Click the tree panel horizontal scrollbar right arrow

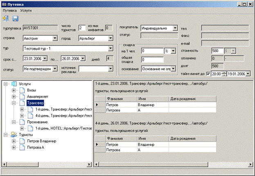pyautogui.click(x=89, y=164)
